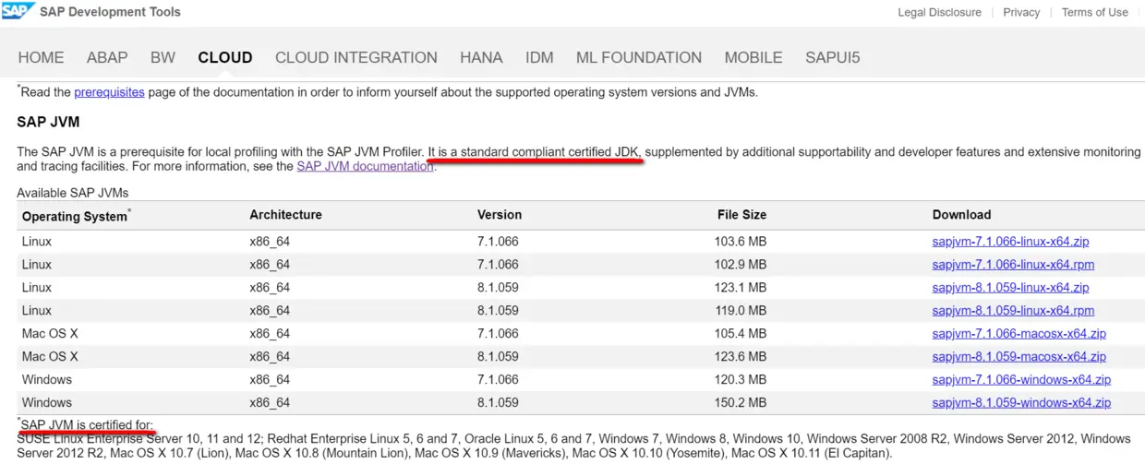This screenshot has height=476, width=1145.
Task: Open Terms of Use link
Action: [1095, 12]
